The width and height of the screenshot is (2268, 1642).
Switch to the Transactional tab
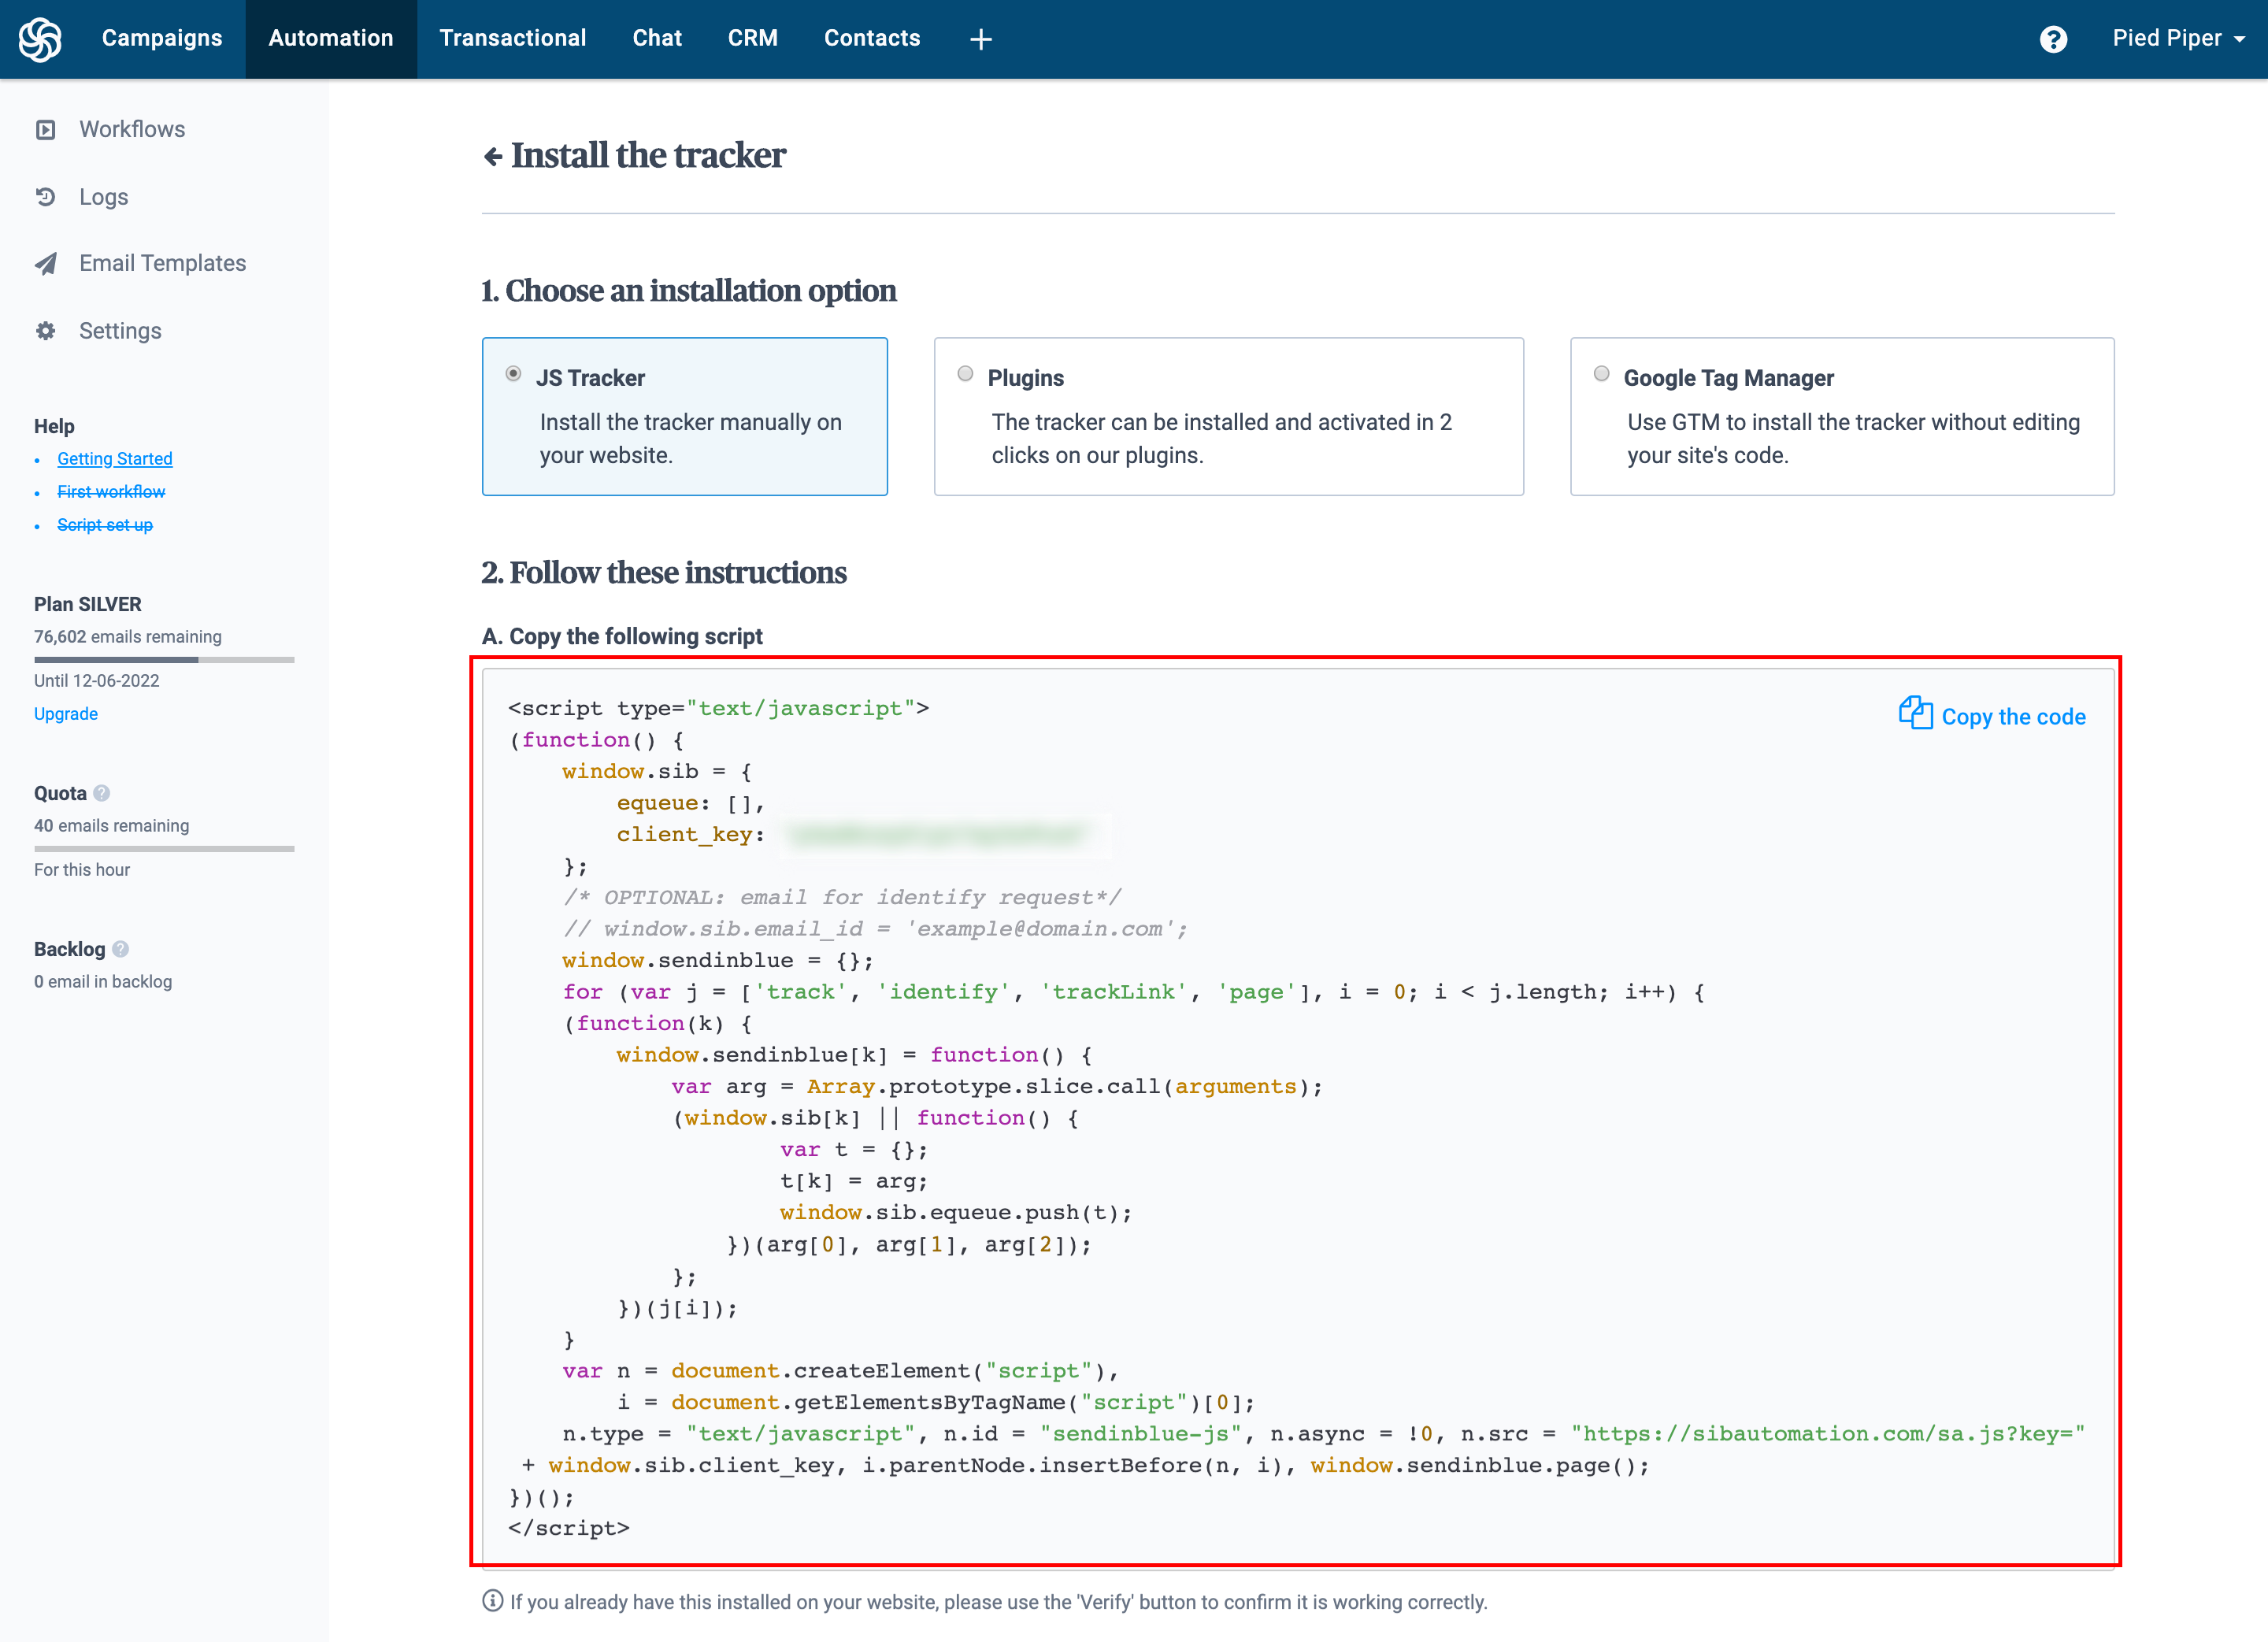512,39
